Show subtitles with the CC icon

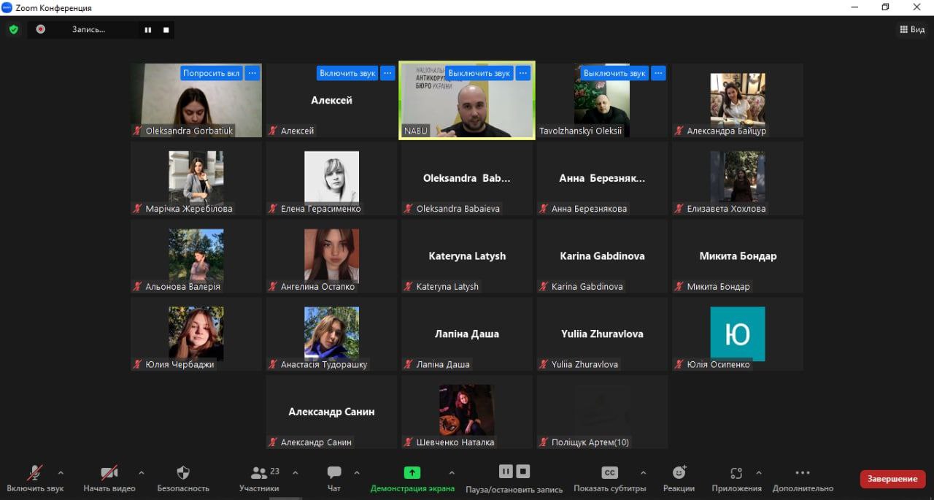click(x=609, y=473)
